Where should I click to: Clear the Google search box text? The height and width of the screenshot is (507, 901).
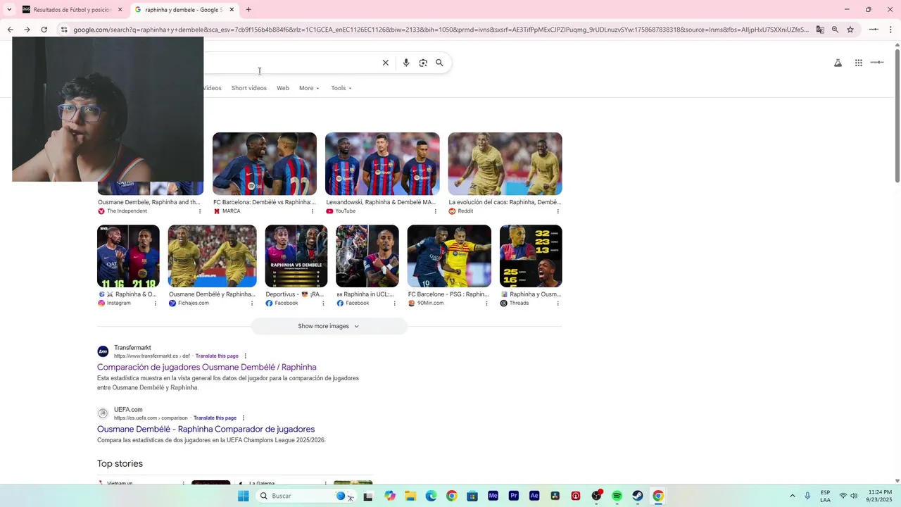[x=385, y=63]
